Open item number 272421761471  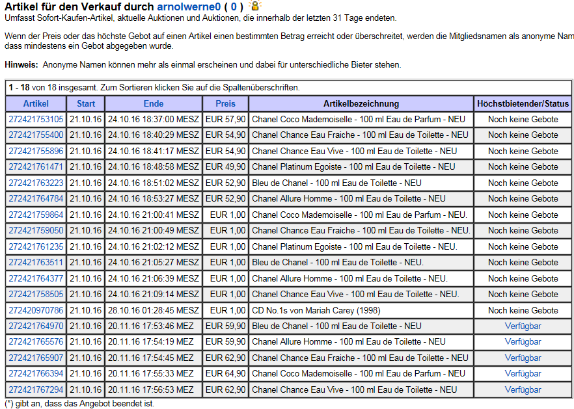point(36,167)
